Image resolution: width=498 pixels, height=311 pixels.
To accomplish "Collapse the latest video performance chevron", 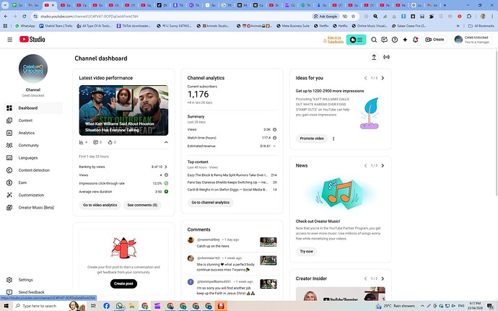I will pos(166,142).
